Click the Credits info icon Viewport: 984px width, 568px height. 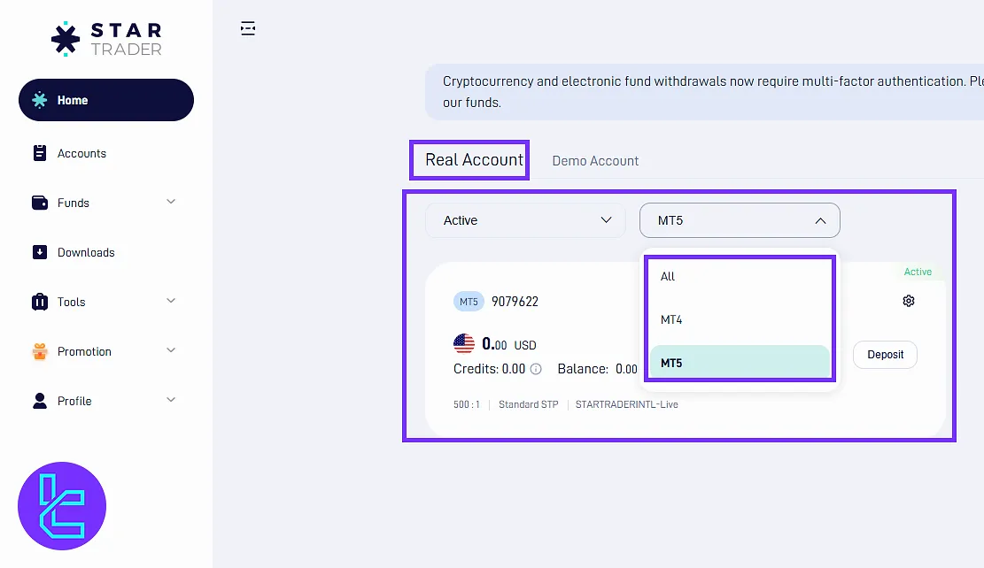pos(536,369)
